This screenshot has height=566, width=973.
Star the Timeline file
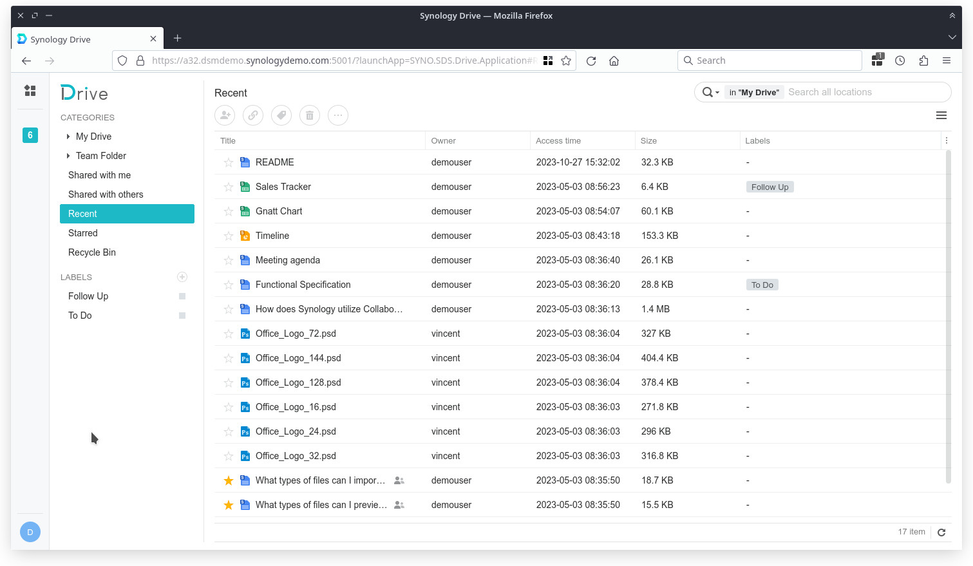[x=229, y=236]
